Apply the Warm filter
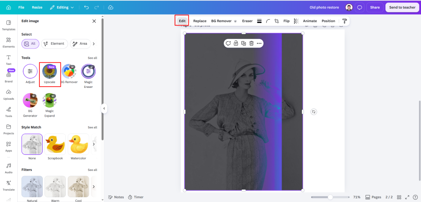 55,186
